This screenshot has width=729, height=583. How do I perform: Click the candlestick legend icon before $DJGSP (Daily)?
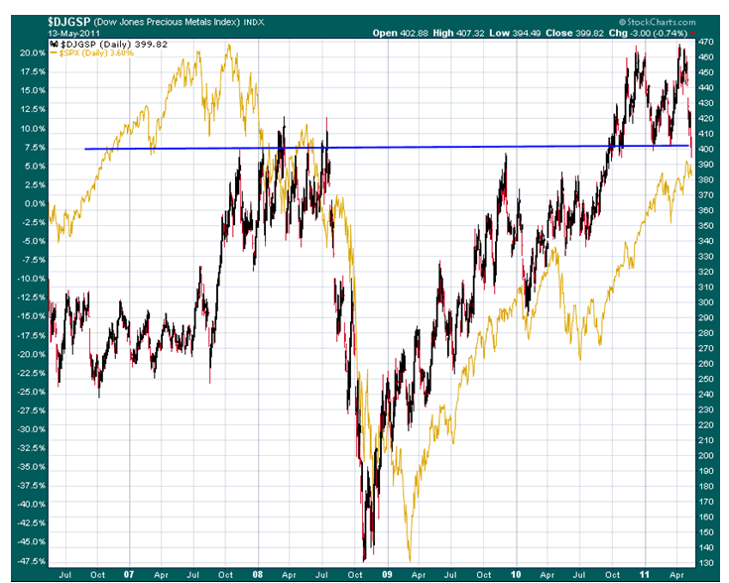click(55, 45)
